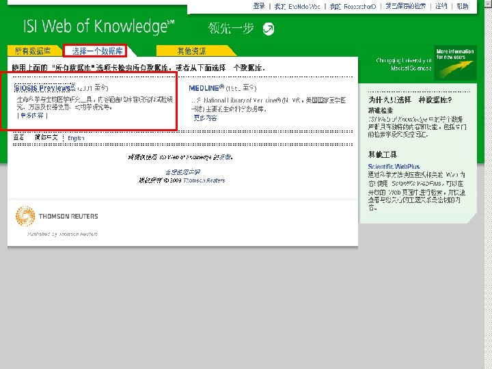
Task: Click the 登录 link in top bar
Action: coord(259,6)
